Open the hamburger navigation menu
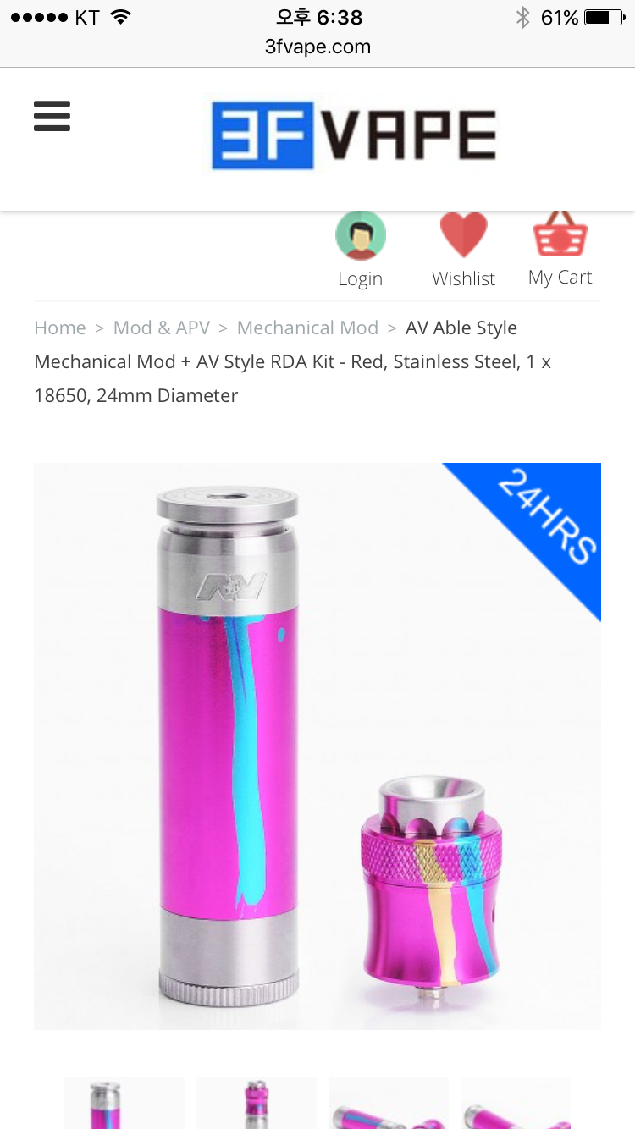635x1129 pixels. (x=52, y=116)
